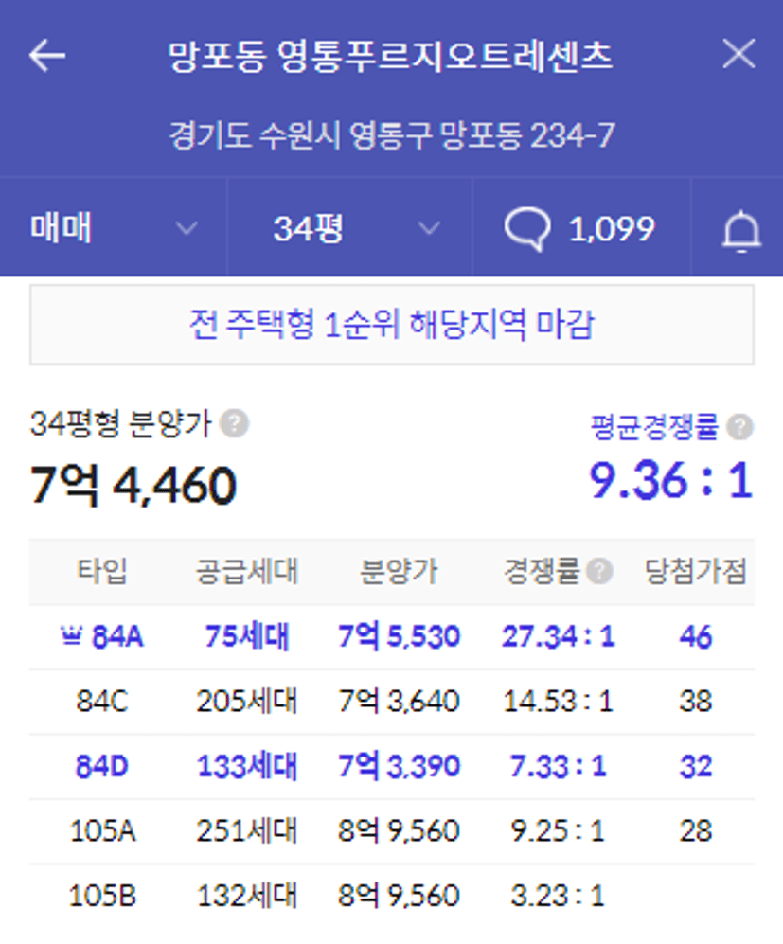Click the winning score 38
The height and width of the screenshot is (944, 783).
pos(696,702)
